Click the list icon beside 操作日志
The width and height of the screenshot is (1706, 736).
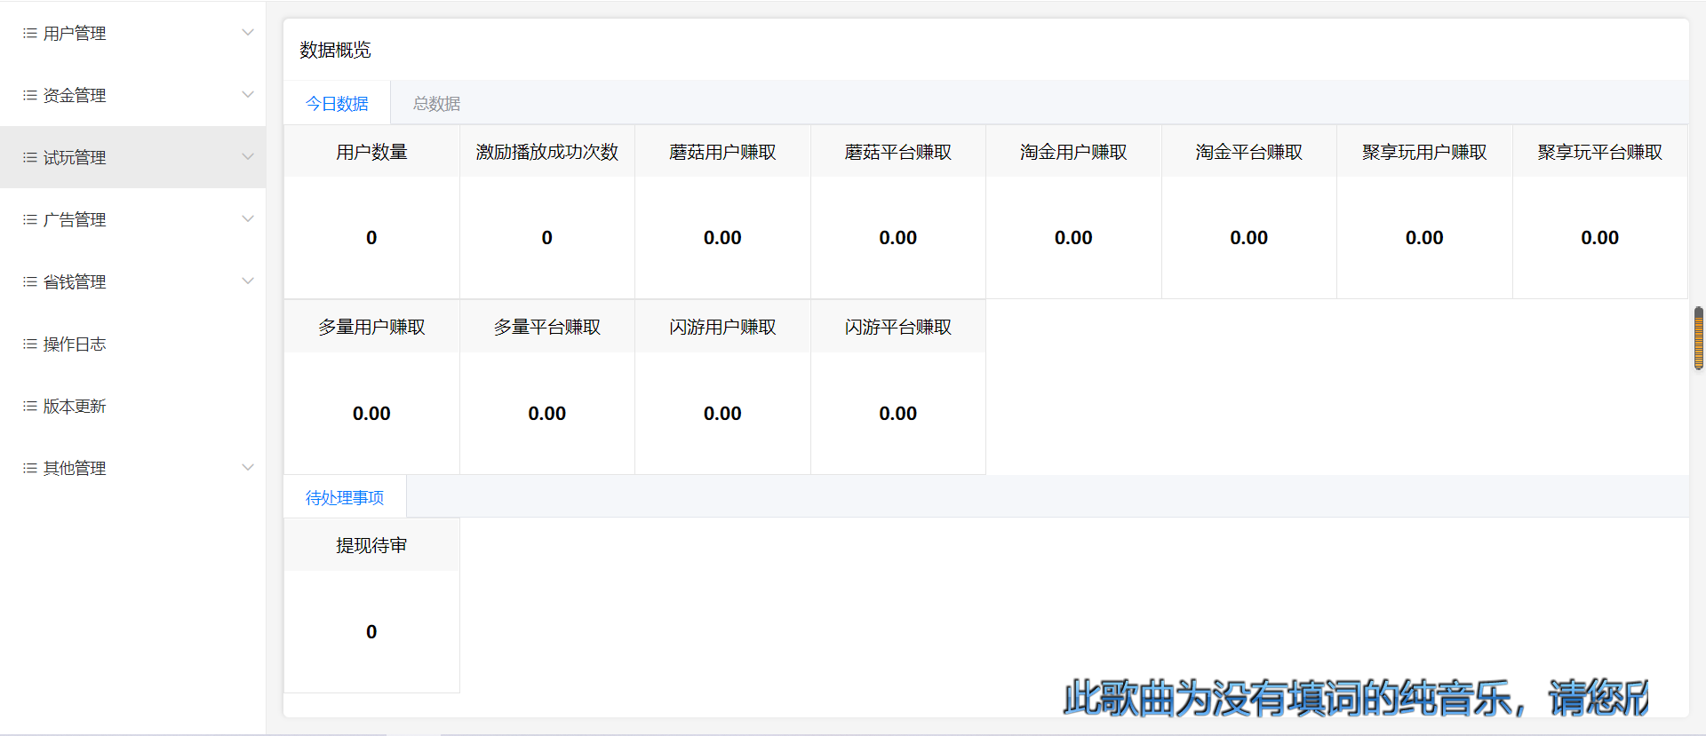[29, 344]
